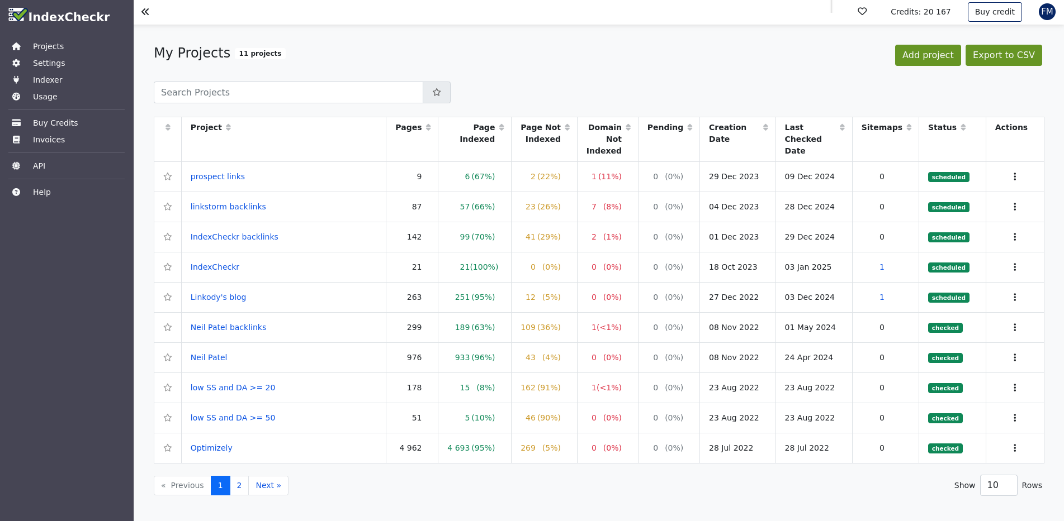Open the linkstorm backlinks project link
Screen dimensions: 1064x521
[228, 207]
